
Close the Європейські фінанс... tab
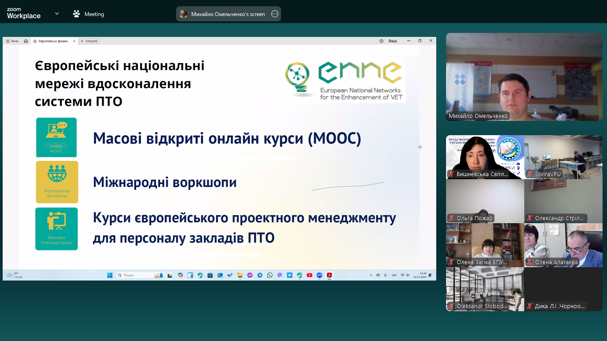tap(74, 41)
